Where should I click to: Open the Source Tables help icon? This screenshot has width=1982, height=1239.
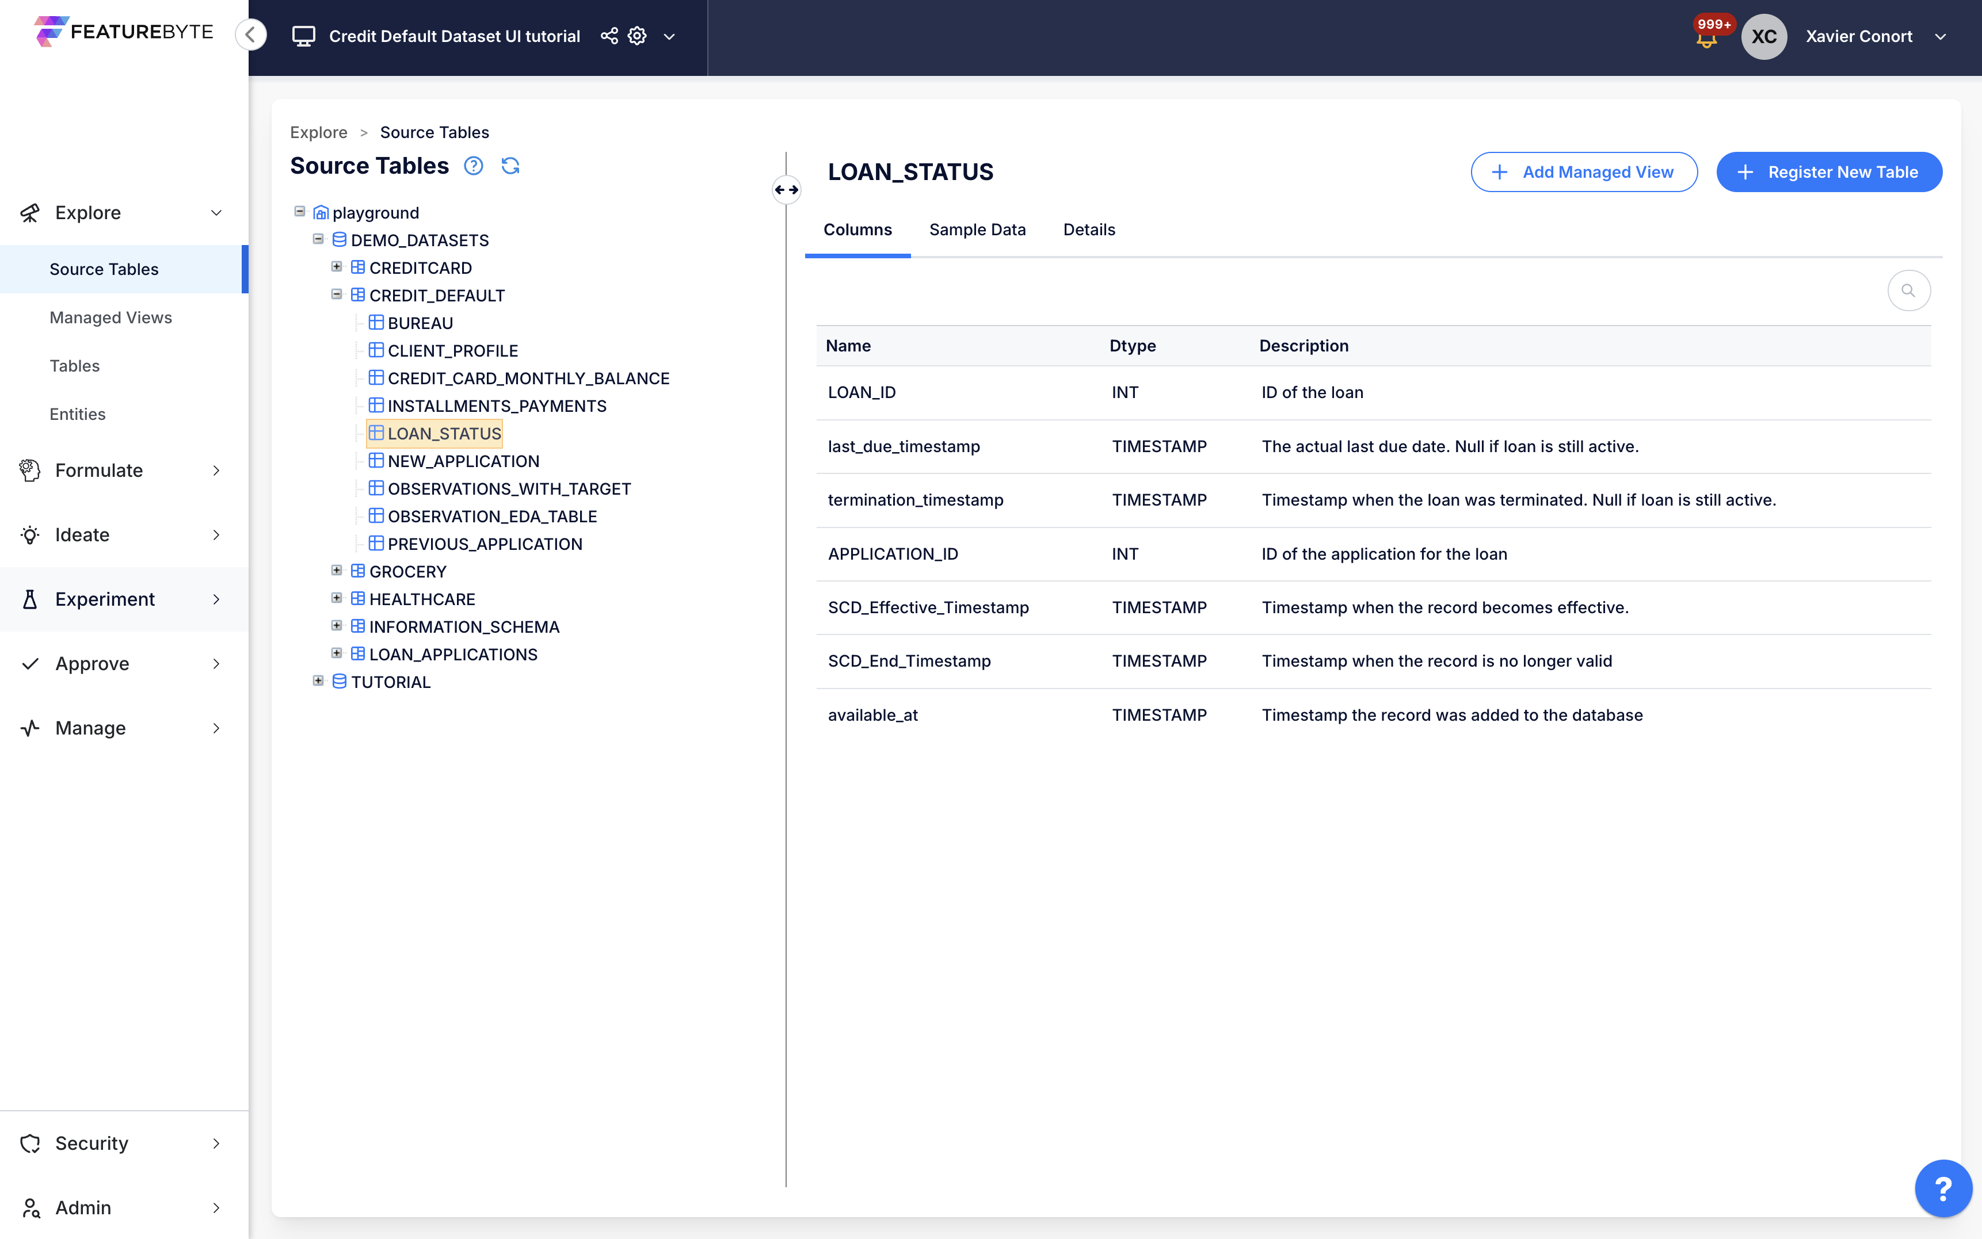pos(473,166)
